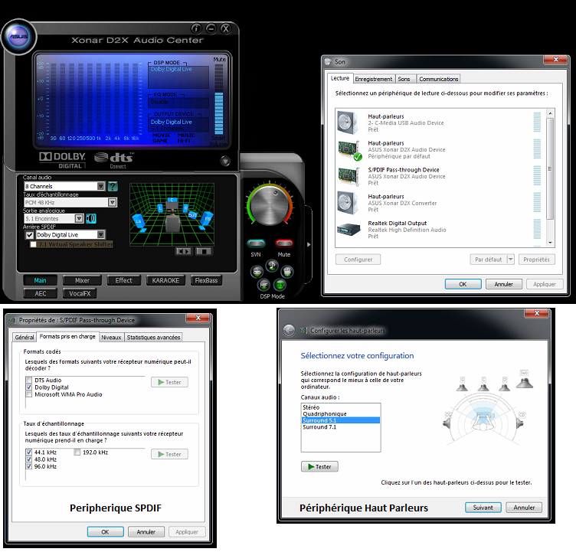Switch to the Communications tab
The height and width of the screenshot is (552, 576).
tap(439, 79)
